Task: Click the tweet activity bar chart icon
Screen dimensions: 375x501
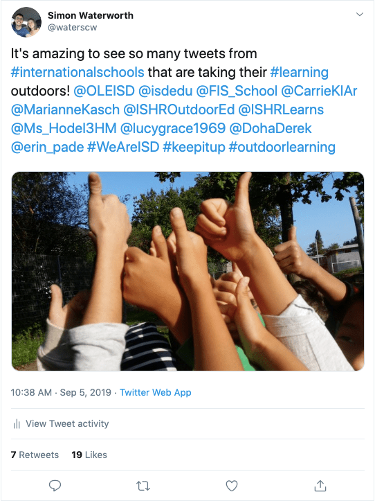Action: click(x=17, y=424)
